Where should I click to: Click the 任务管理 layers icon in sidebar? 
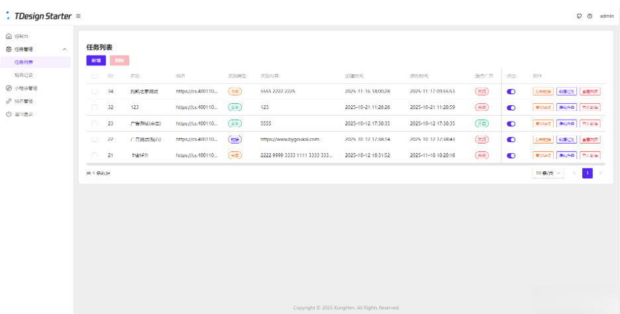tap(9, 49)
